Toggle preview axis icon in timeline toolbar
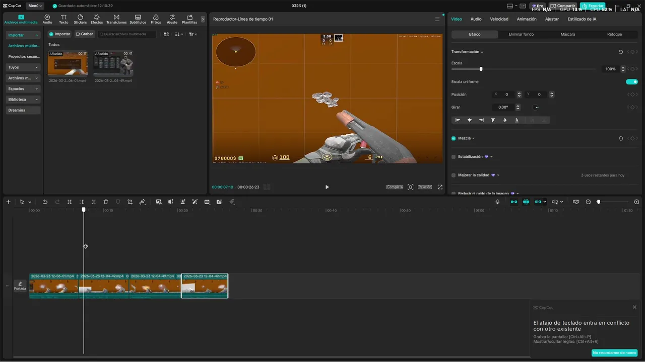The width and height of the screenshot is (645, 362). coord(554,202)
